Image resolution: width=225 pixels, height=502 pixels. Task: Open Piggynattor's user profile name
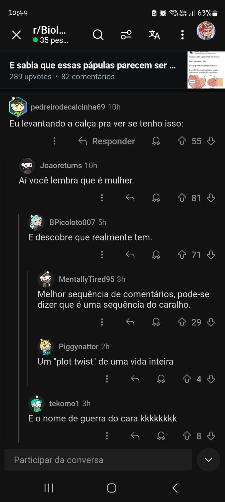[x=78, y=346]
